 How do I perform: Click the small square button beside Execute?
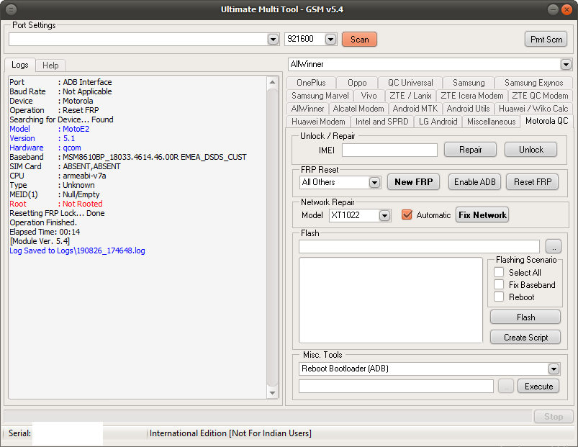505,387
